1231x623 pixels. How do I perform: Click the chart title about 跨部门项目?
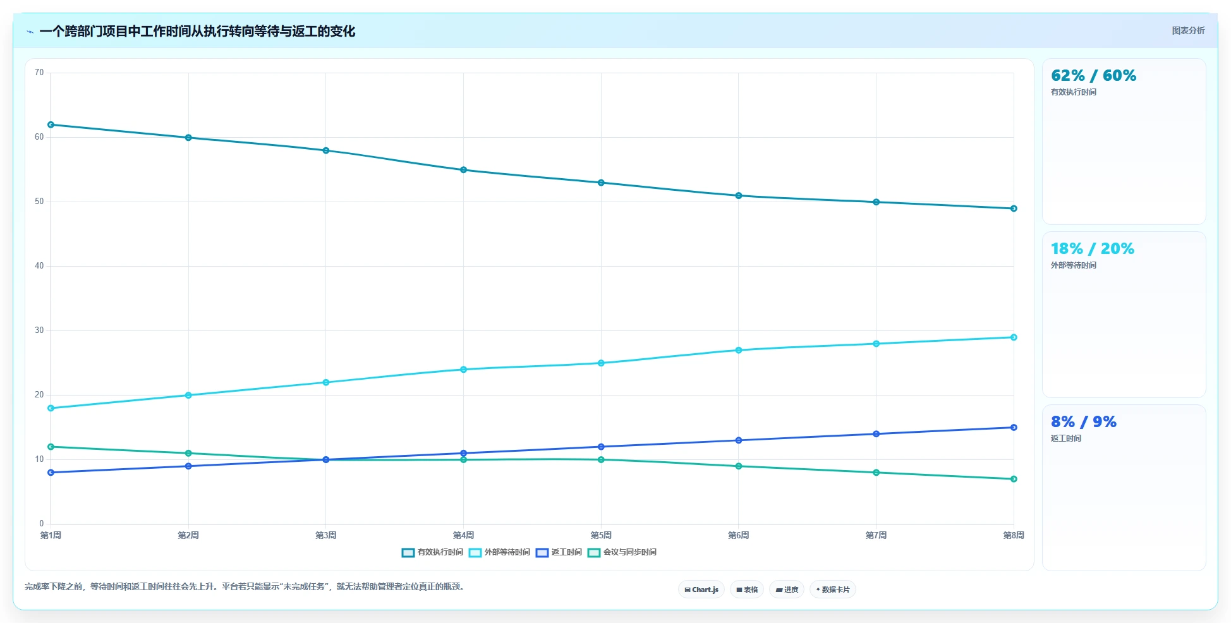pyautogui.click(x=197, y=32)
